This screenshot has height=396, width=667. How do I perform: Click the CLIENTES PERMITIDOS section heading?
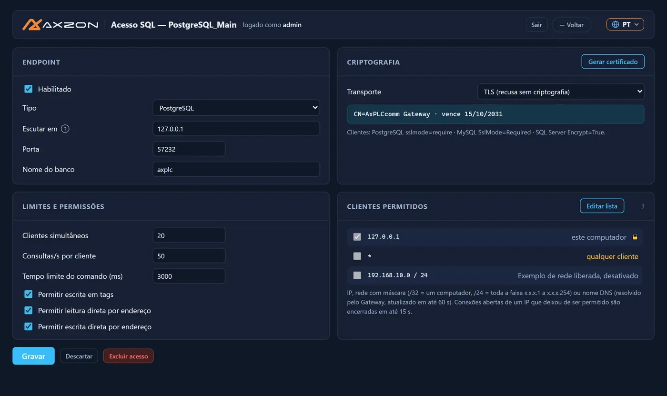point(387,207)
